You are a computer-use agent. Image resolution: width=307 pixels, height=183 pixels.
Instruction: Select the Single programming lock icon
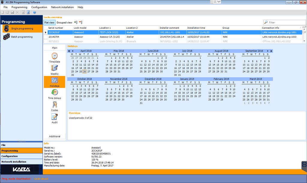(7, 28)
